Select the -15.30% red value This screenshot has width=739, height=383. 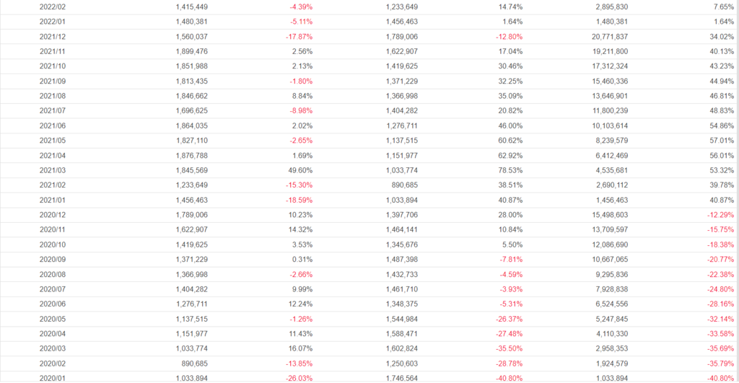click(x=298, y=185)
